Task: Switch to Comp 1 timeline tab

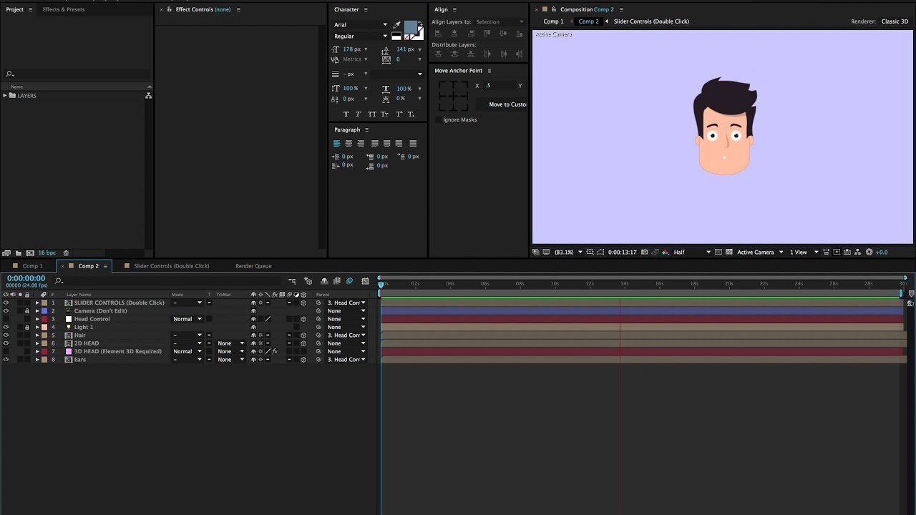Action: (32, 266)
